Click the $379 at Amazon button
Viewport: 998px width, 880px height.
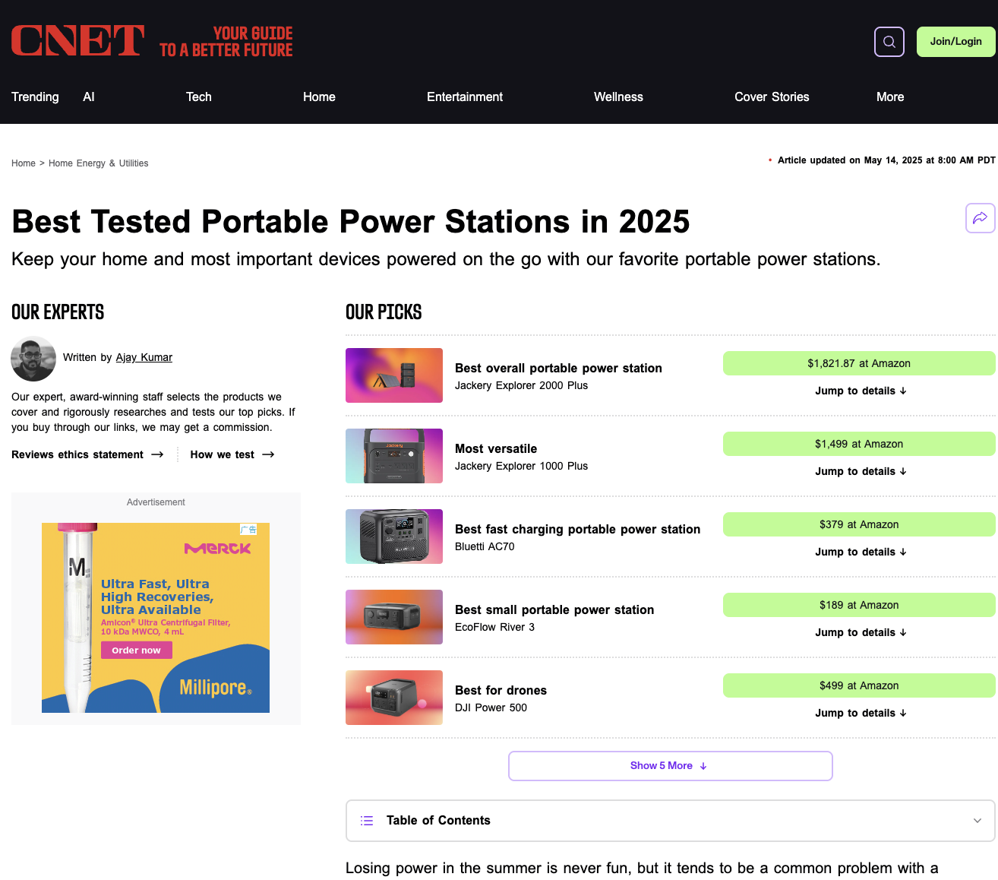click(x=859, y=524)
